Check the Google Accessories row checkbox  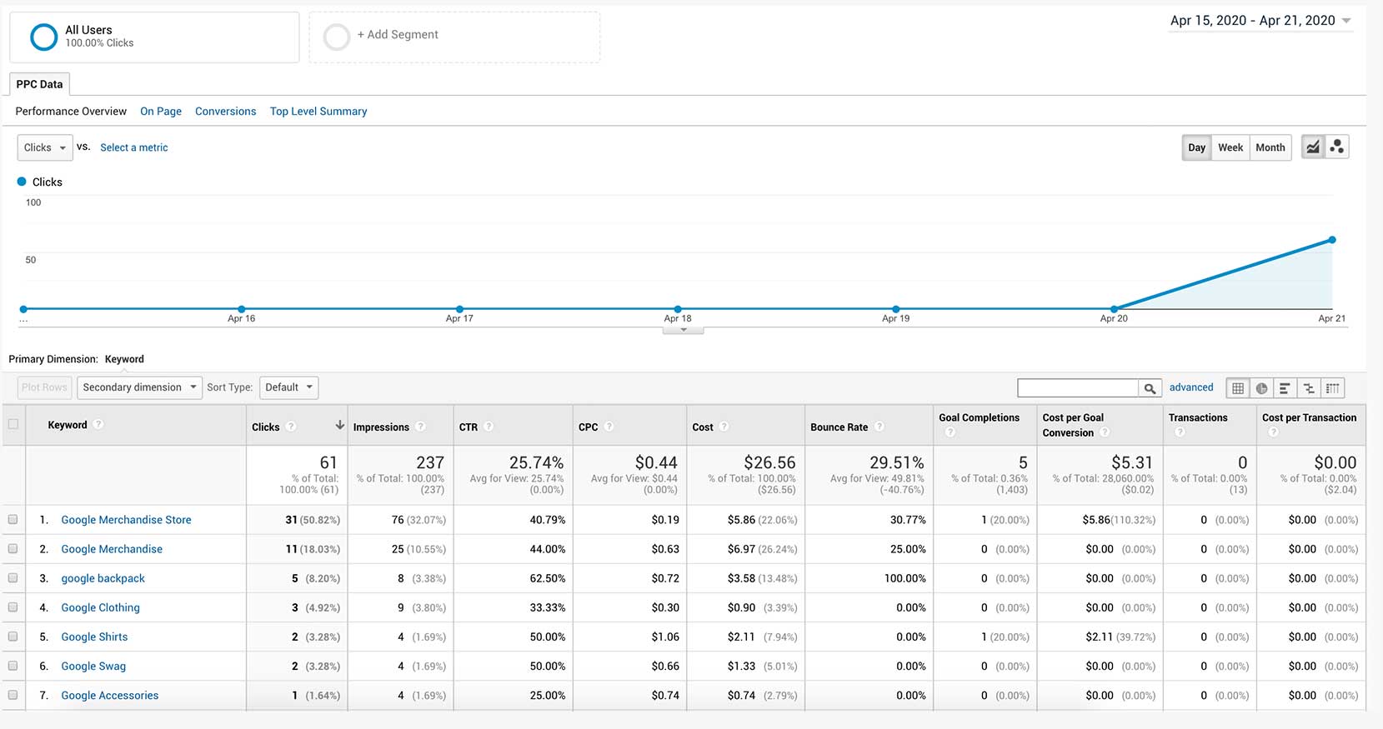tap(13, 695)
